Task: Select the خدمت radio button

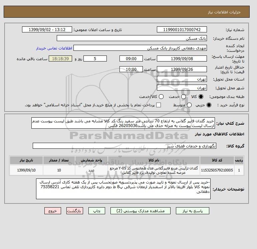Action: [184, 97]
